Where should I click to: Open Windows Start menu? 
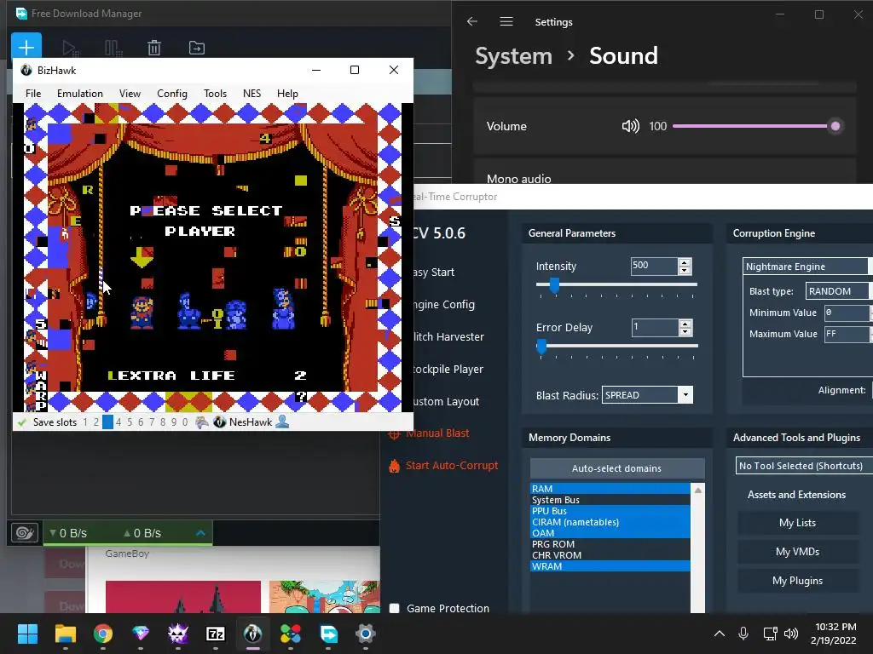coord(27,634)
